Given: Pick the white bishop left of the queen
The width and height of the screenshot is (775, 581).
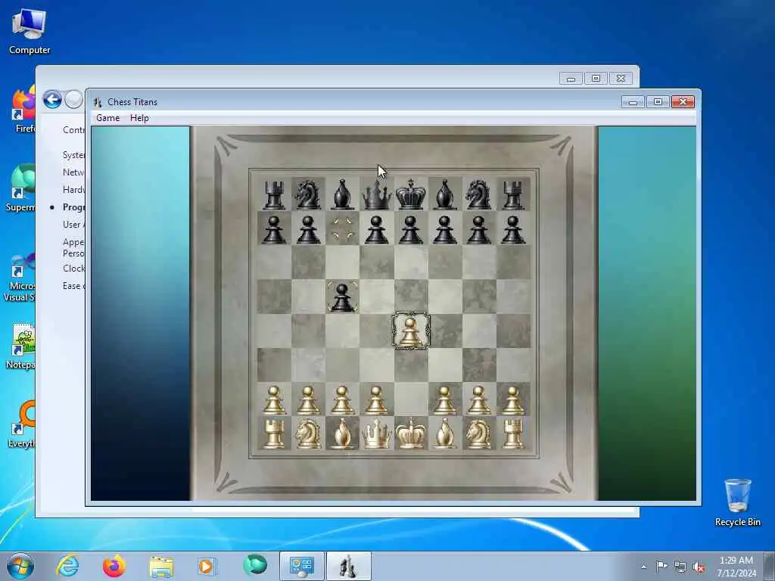Looking at the screenshot, I should pos(342,433).
